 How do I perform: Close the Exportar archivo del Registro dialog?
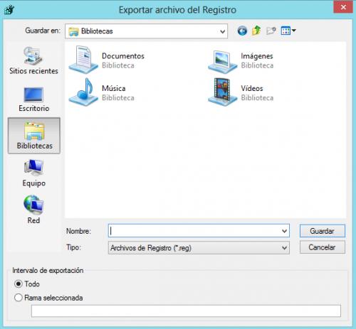pos(343,7)
